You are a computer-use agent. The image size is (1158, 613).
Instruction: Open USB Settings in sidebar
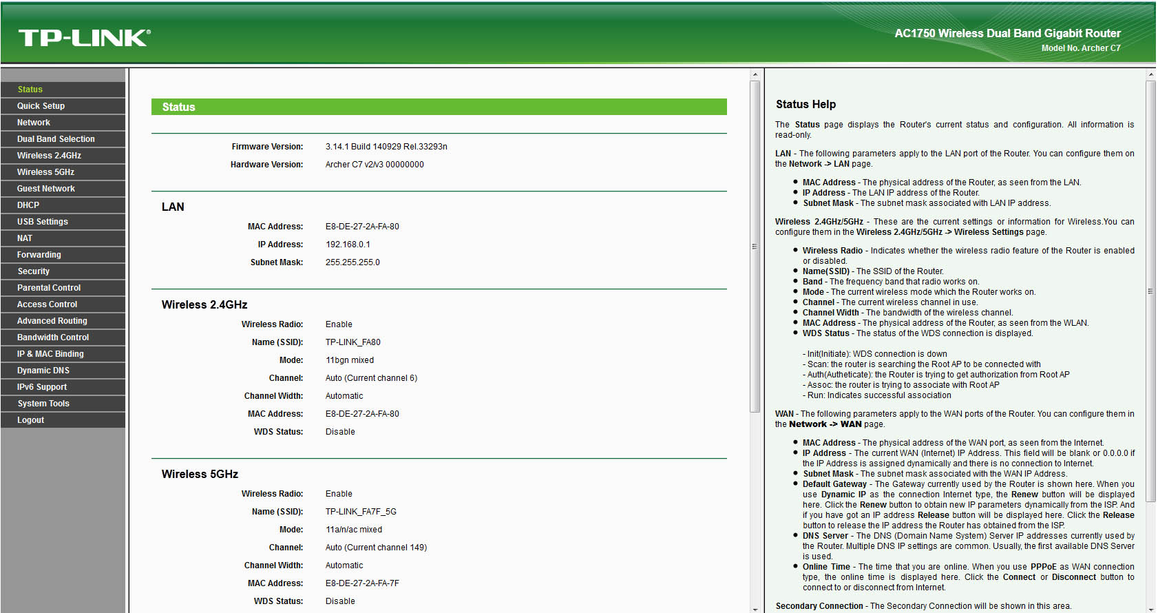click(63, 222)
